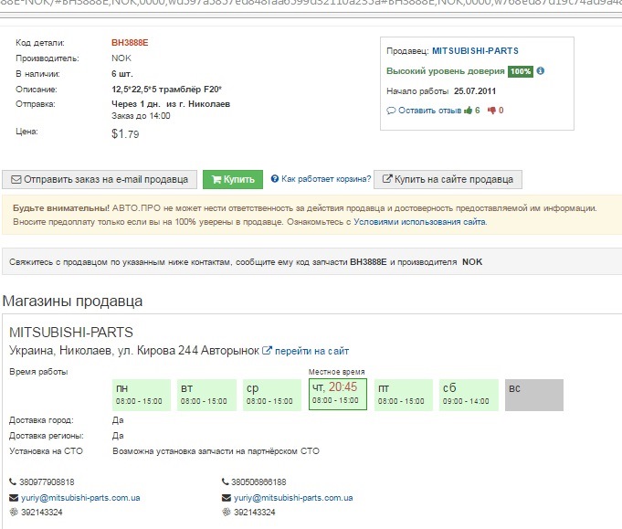Click the browser address bar URL
The width and height of the screenshot is (622, 529).
[x=311, y=5]
